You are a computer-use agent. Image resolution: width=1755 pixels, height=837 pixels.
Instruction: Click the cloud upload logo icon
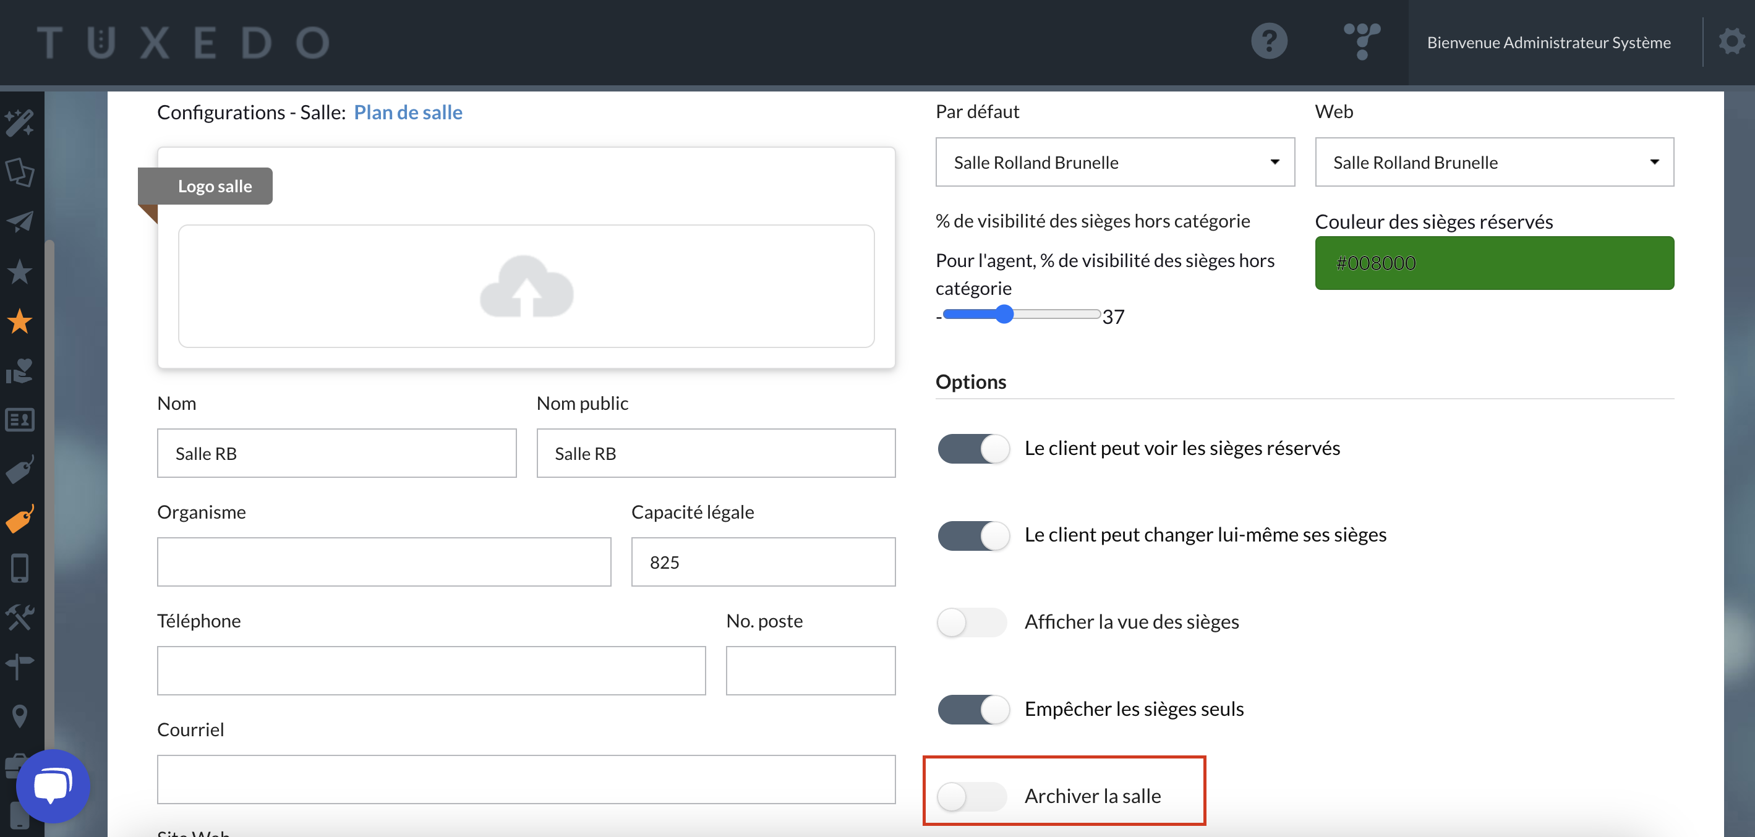[x=526, y=286]
